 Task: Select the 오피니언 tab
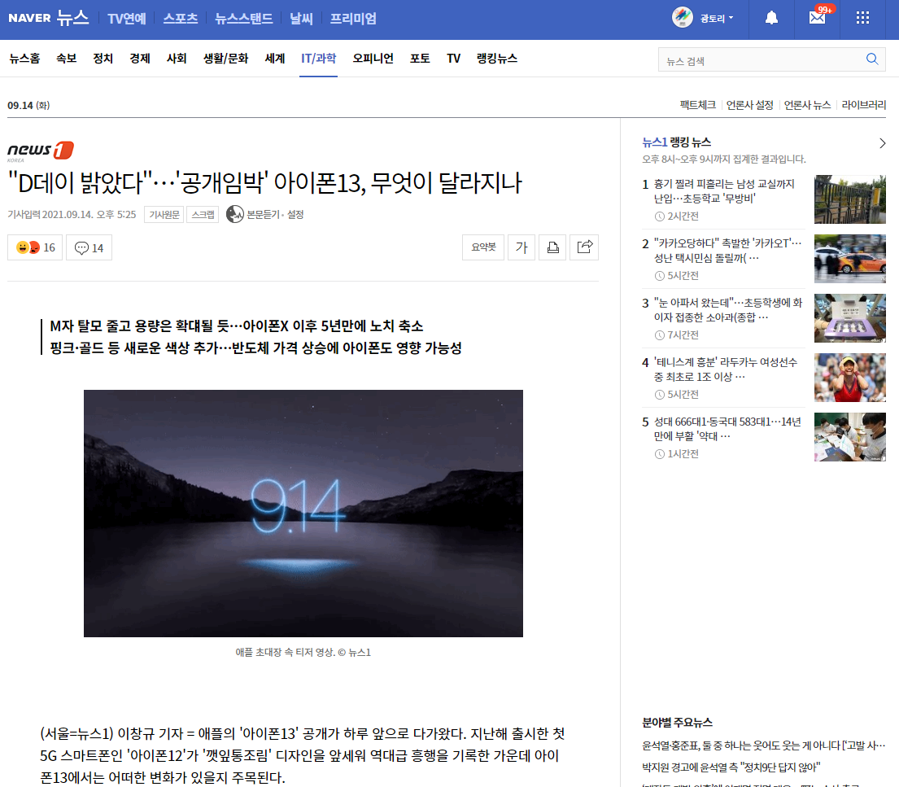coord(373,59)
